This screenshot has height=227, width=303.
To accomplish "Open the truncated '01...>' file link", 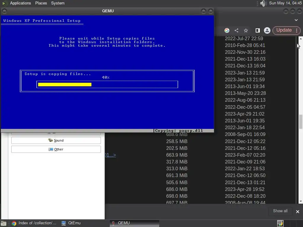I will pos(110,155).
